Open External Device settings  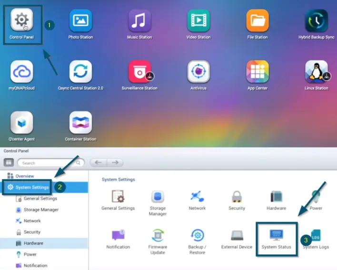point(237,239)
